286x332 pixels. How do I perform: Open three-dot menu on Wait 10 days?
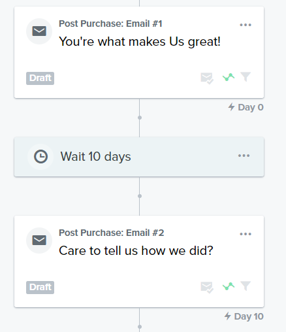click(x=244, y=156)
